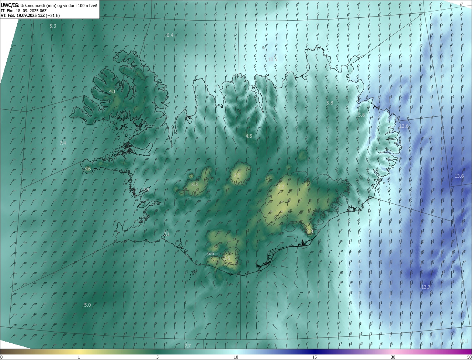Click the 5.3 value label on the map
The image size is (472, 360).
point(53,26)
